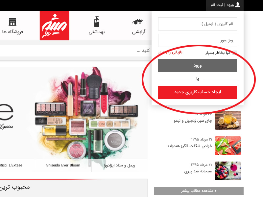Select the ریمل و مداد ایزادورا tab
263x197 pixels.
pyautogui.click(x=119, y=165)
